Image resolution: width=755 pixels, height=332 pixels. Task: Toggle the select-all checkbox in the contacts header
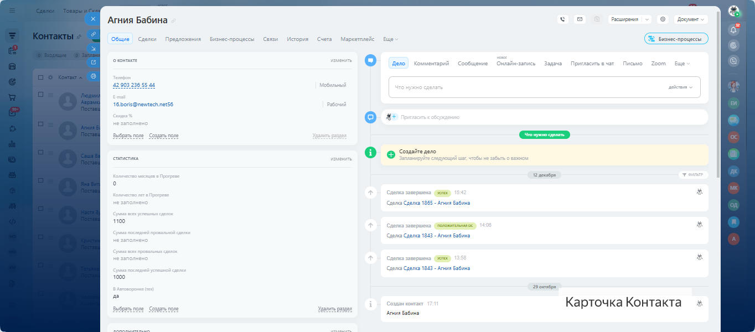click(x=40, y=77)
